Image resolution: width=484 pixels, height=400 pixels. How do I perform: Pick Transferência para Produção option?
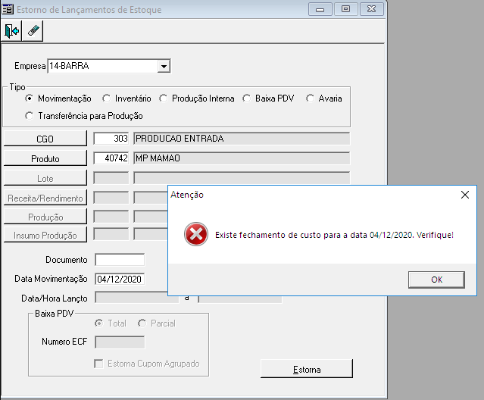(29, 116)
